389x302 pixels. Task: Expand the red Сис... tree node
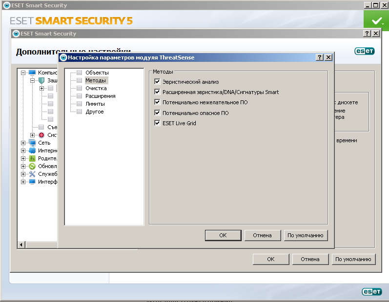click(32, 135)
